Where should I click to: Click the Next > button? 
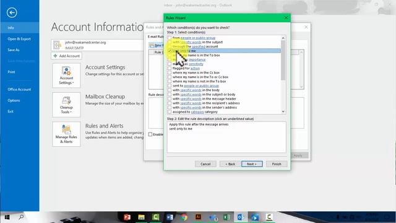click(252, 164)
